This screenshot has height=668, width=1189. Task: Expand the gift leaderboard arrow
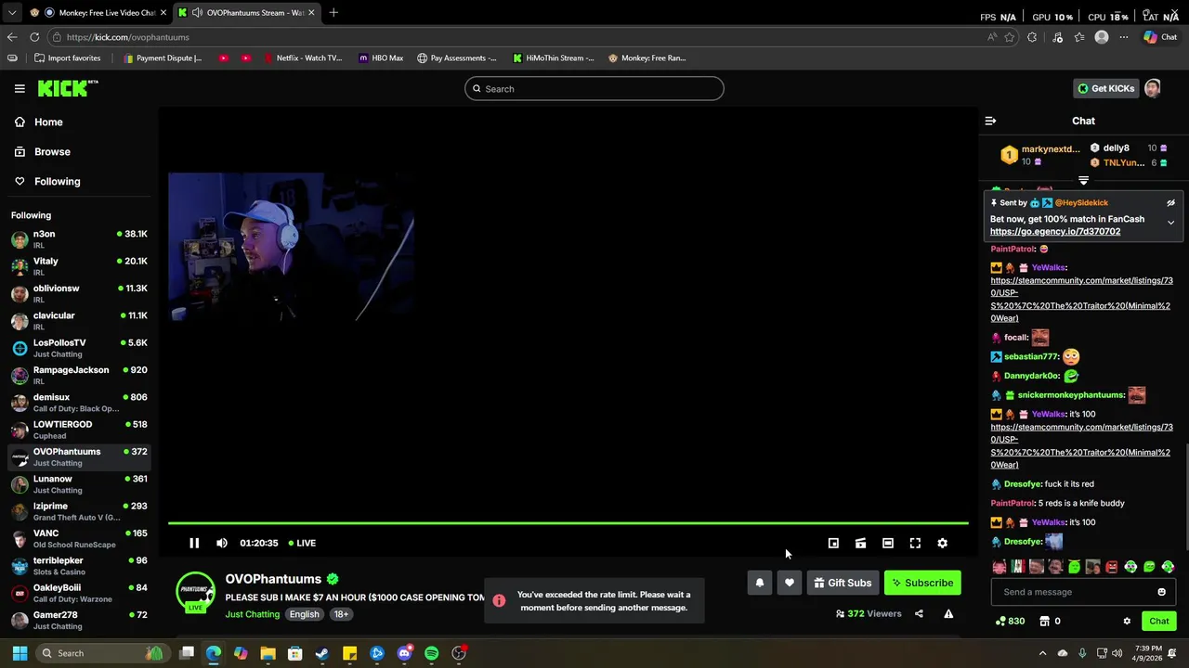pyautogui.click(x=1083, y=180)
